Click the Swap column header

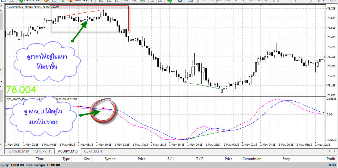[x=286, y=159]
